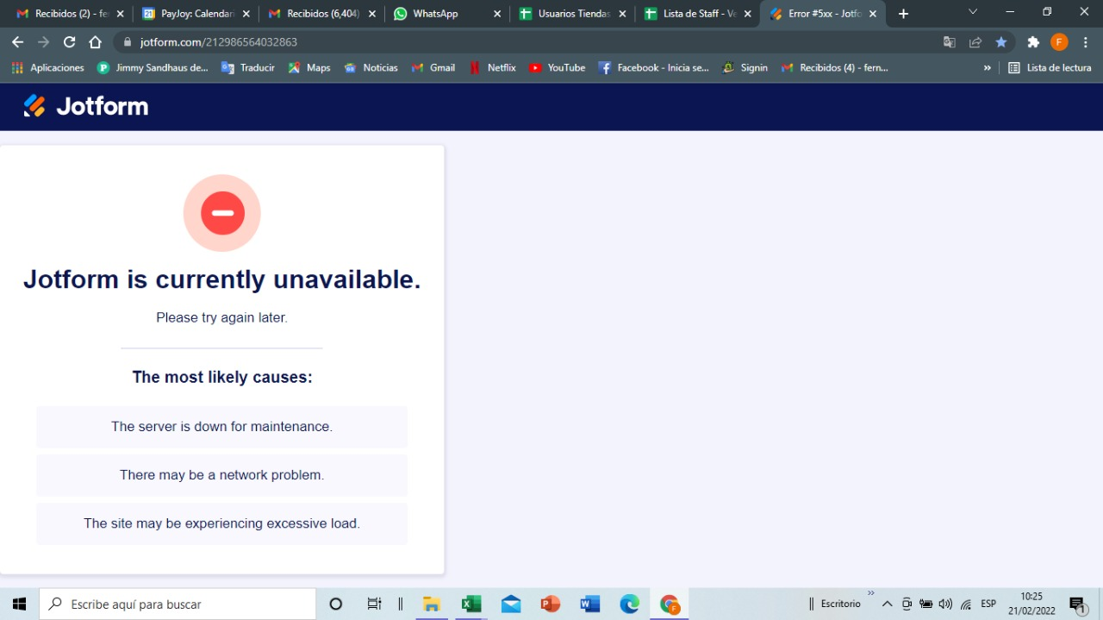Open the Chrome extensions puzzle icon
The image size is (1103, 620).
point(1033,41)
